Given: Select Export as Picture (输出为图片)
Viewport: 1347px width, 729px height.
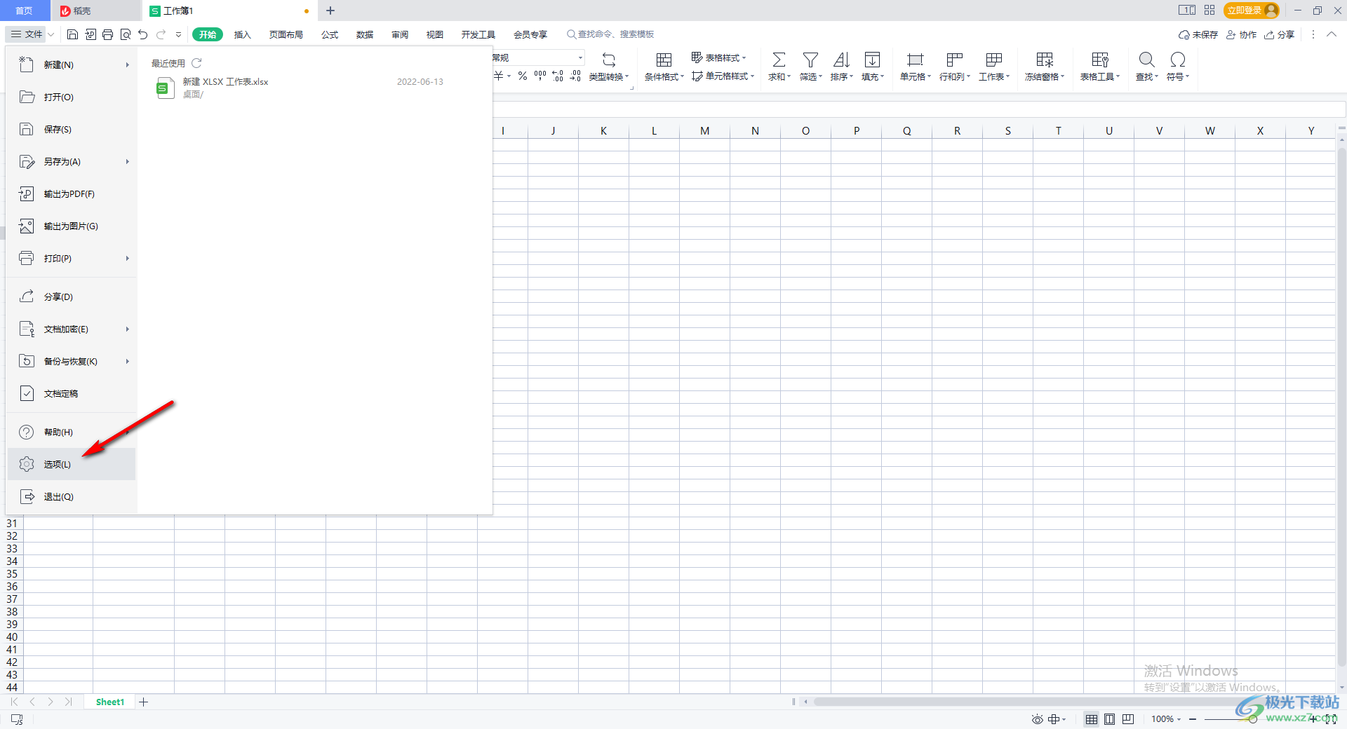Looking at the screenshot, I should (71, 226).
